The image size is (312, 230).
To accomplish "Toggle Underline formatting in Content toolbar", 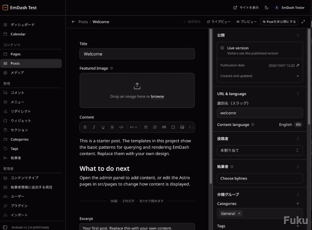I will (x=103, y=127).
